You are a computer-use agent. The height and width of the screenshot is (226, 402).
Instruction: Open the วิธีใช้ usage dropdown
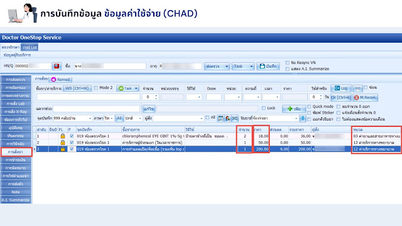pyautogui.click(x=199, y=97)
